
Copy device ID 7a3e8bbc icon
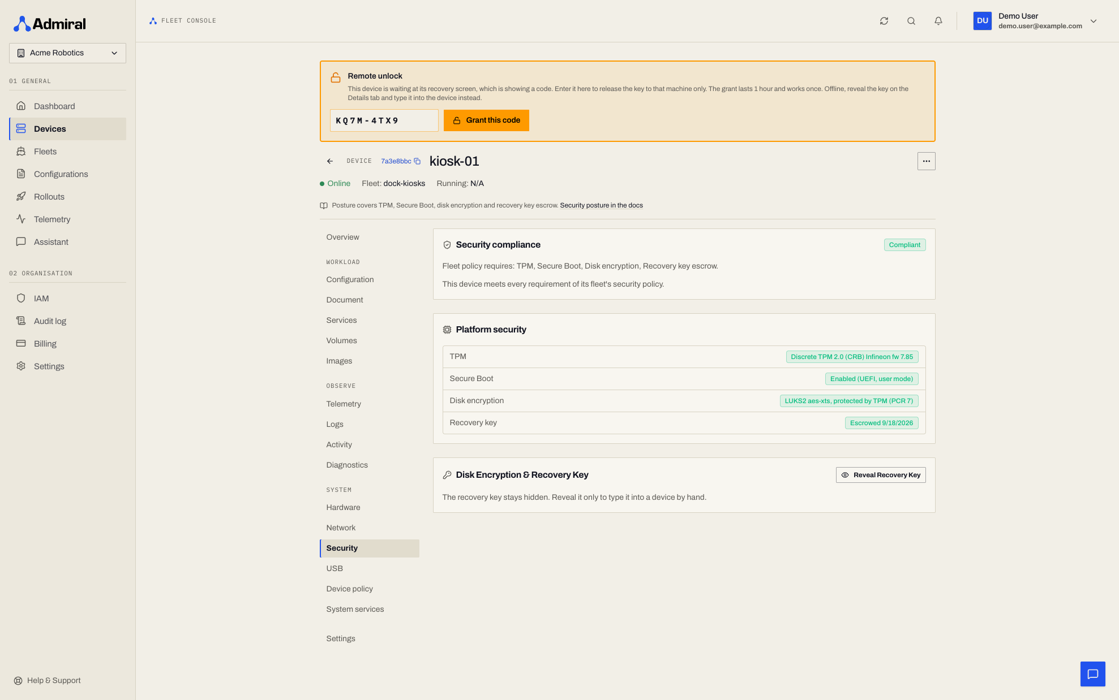pos(417,161)
